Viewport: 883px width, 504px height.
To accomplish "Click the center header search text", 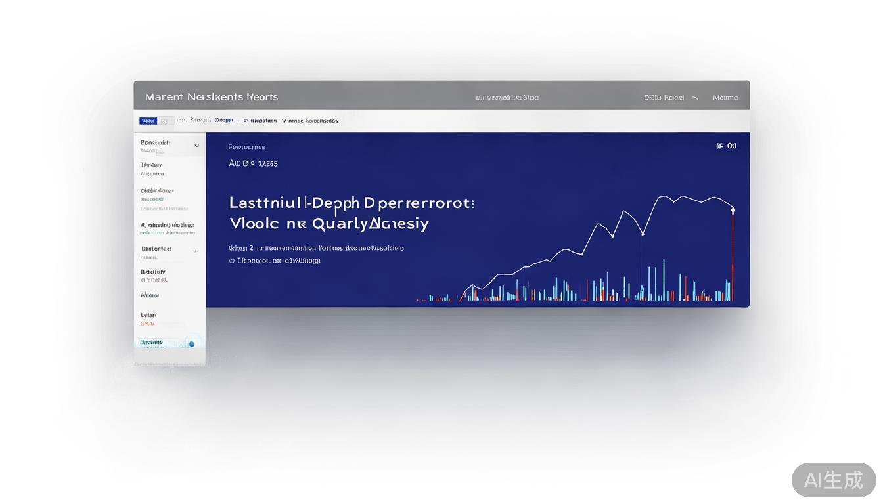I will click(x=507, y=98).
